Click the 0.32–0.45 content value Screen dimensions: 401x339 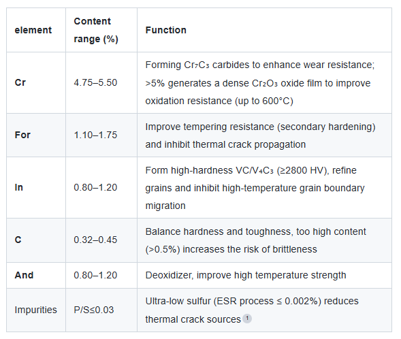[x=95, y=240]
